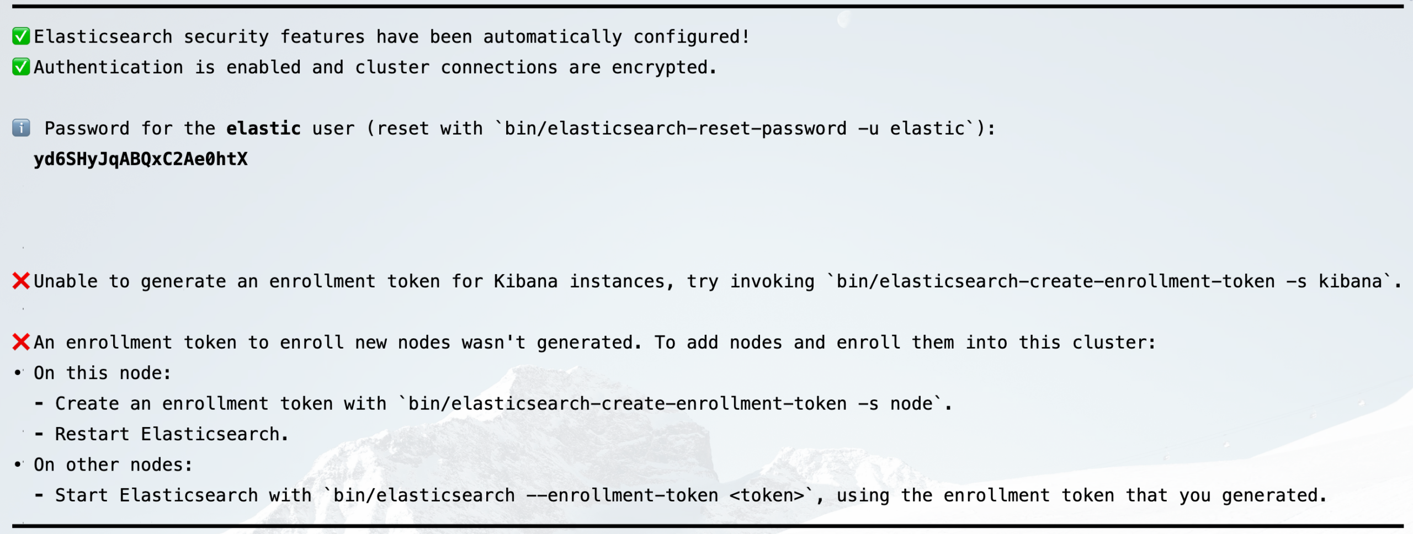The height and width of the screenshot is (534, 1413).
Task: Click the blue info icon before Password
Action: click(21, 128)
